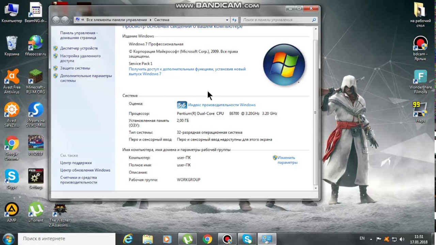Screen dimensions: 436x245
Task: Open Skype desktop shortcut
Action: (12, 179)
